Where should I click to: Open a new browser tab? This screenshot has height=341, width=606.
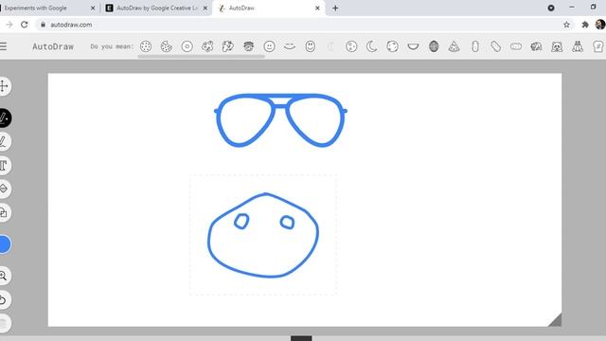click(x=335, y=8)
